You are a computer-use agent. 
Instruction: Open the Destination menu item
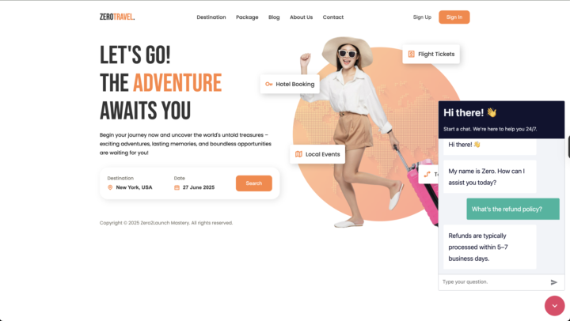pyautogui.click(x=211, y=17)
